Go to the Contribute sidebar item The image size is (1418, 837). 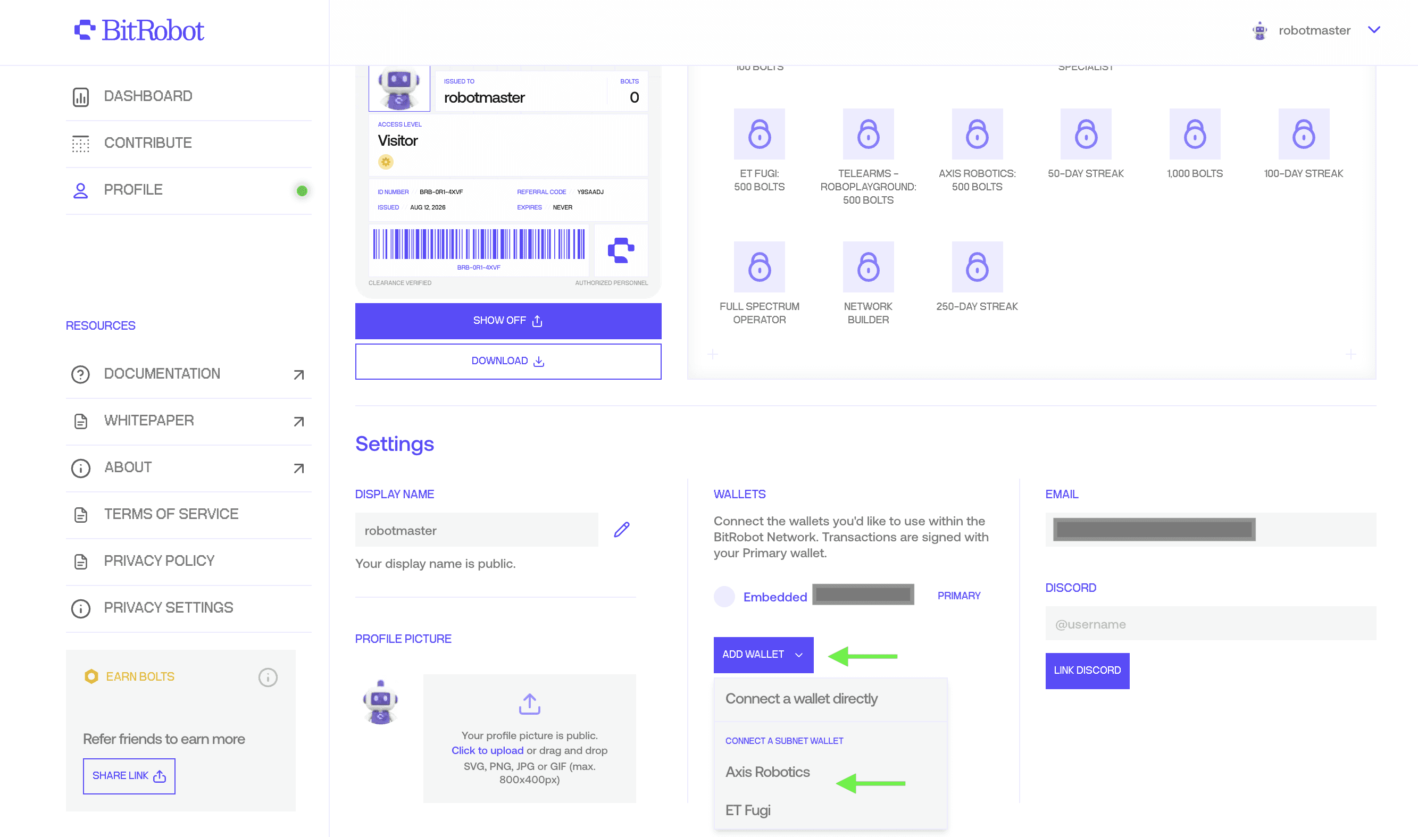[188, 143]
